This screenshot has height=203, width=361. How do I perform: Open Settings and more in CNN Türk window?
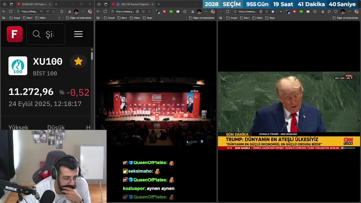349,11
